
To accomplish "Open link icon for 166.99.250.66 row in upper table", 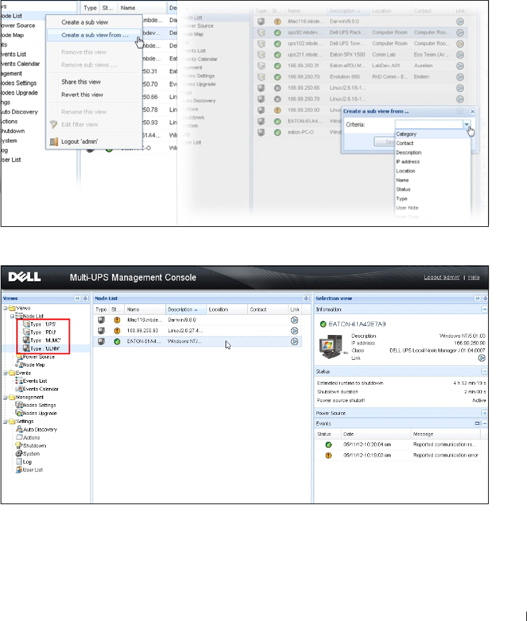I will coord(460,88).
